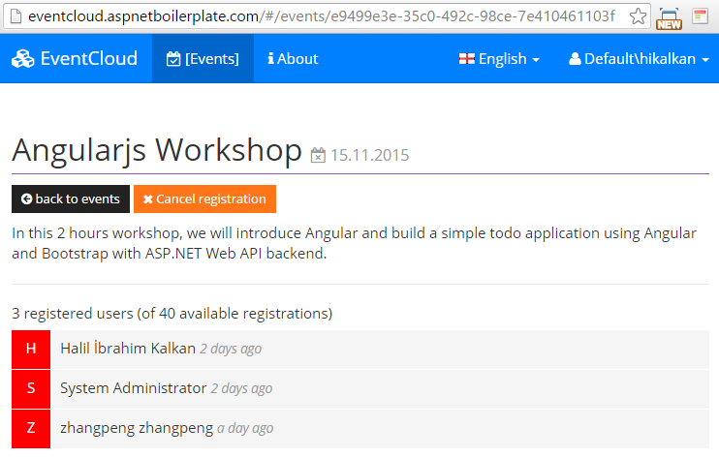Click the calendar icon beside 15.11.2015
The width and height of the screenshot is (719, 458).
pos(318,155)
